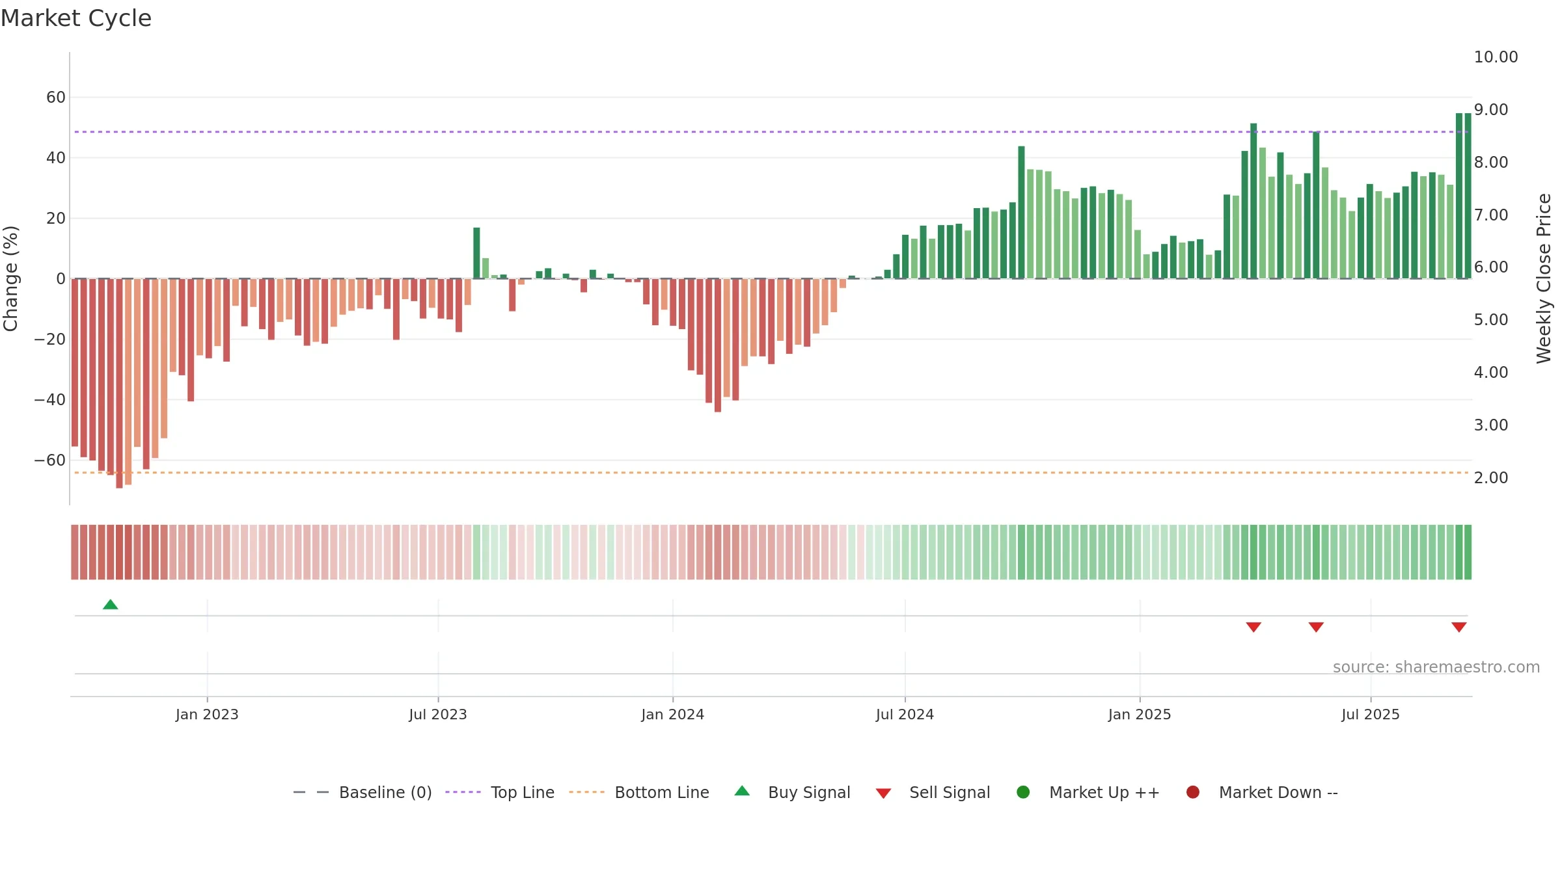Toggle Bottom Line legend entry

point(639,792)
